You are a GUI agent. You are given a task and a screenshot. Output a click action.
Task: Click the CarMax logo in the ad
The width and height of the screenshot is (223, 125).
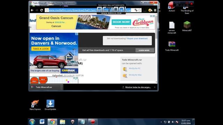coord(69,71)
